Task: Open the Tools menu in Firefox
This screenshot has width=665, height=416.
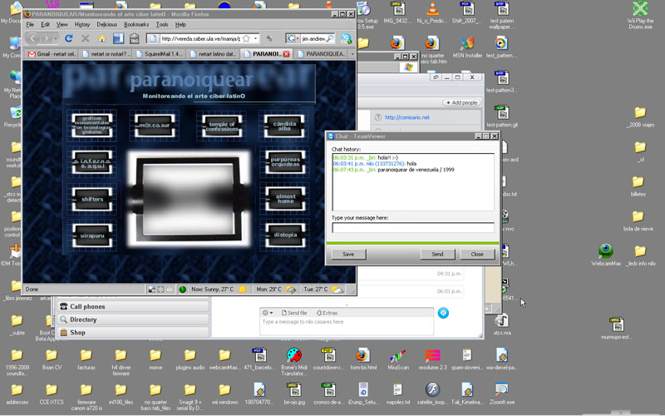Action: (x=162, y=25)
